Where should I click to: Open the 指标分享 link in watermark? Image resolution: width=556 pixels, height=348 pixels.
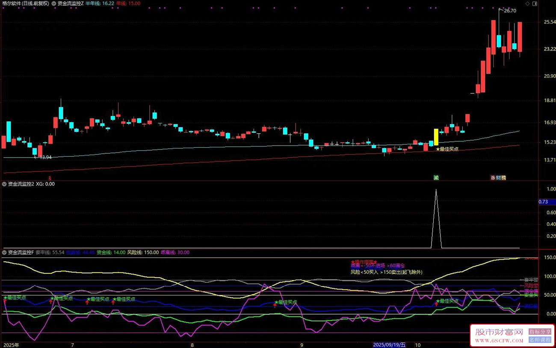coord(540,332)
